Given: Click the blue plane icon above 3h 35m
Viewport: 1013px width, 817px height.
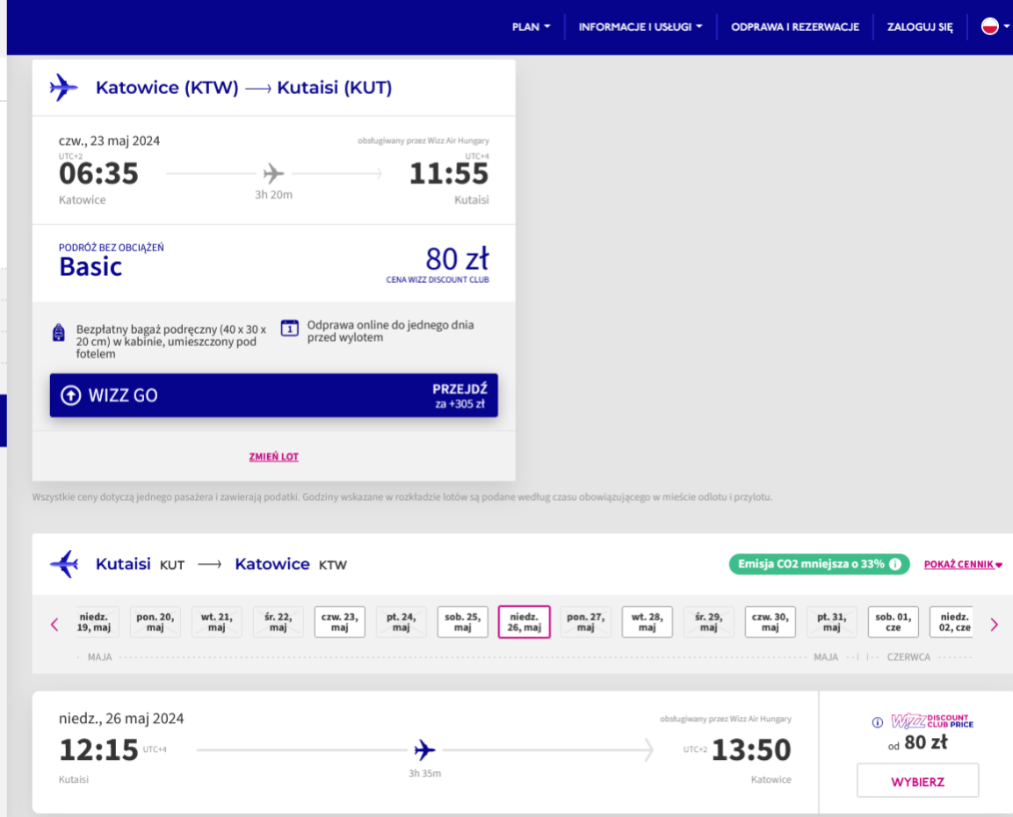Looking at the screenshot, I should coord(424,750).
